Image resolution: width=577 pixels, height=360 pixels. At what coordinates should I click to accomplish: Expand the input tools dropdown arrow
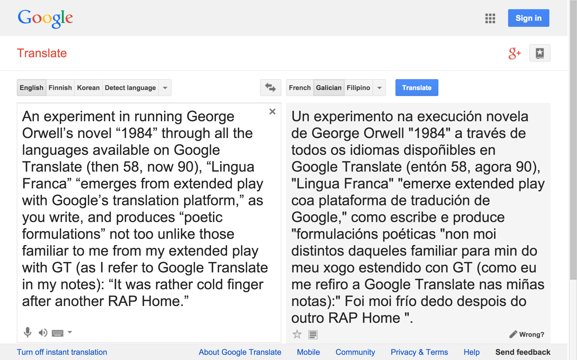[70, 332]
